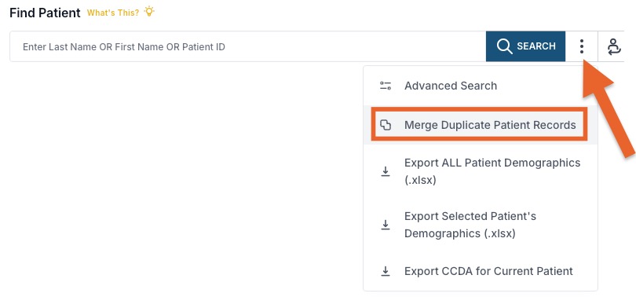Click download icon beside Export CCDA

pos(386,271)
